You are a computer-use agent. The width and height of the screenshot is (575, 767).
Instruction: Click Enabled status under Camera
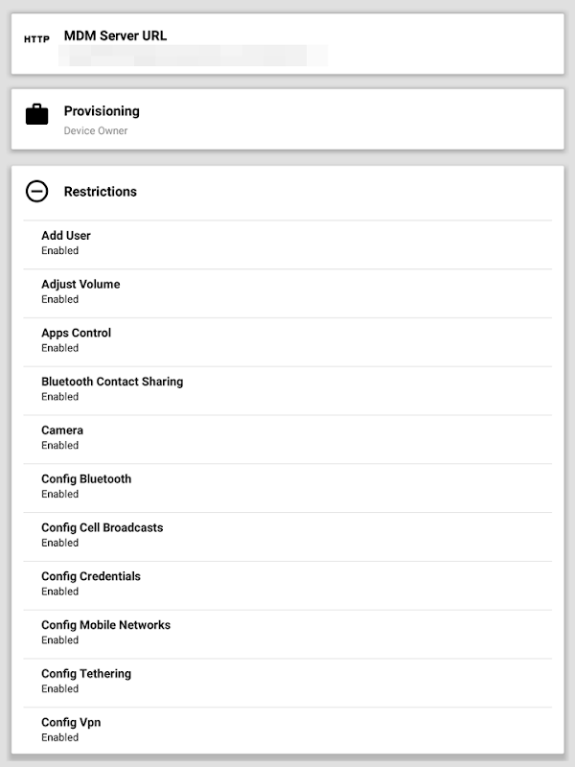click(x=60, y=445)
